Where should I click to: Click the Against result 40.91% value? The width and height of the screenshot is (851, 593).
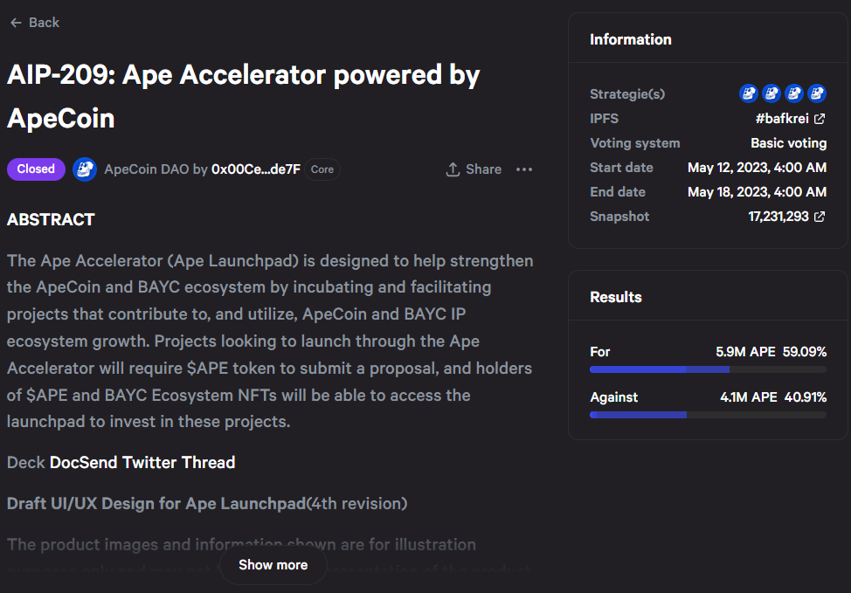point(806,397)
